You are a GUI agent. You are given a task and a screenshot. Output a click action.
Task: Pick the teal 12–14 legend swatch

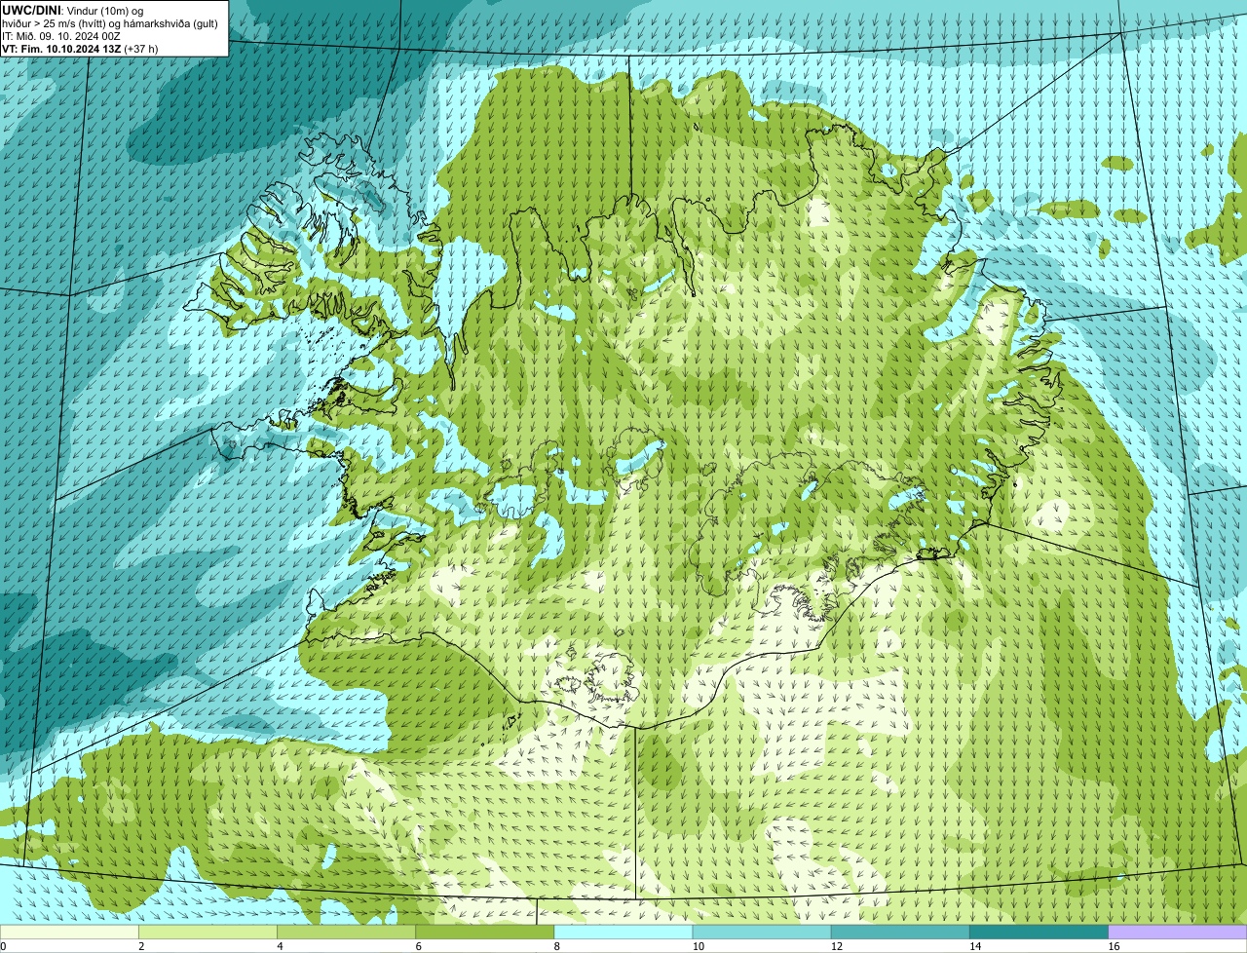pyautogui.click(x=900, y=932)
